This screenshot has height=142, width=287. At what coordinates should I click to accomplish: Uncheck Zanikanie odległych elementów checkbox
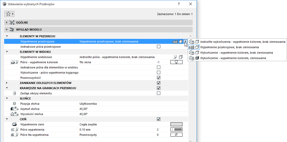[159, 83]
